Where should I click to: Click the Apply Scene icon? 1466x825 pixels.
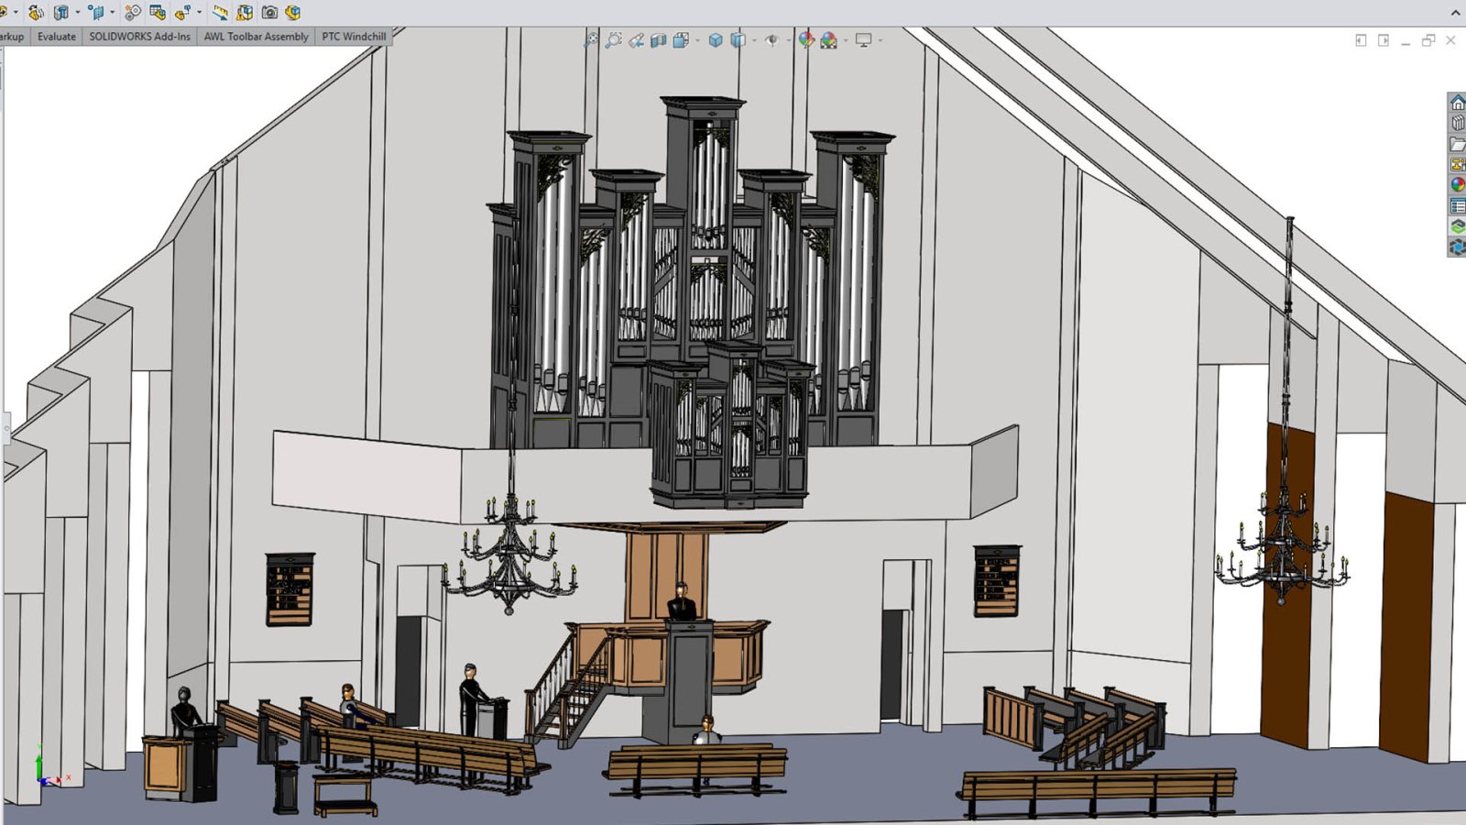point(828,40)
